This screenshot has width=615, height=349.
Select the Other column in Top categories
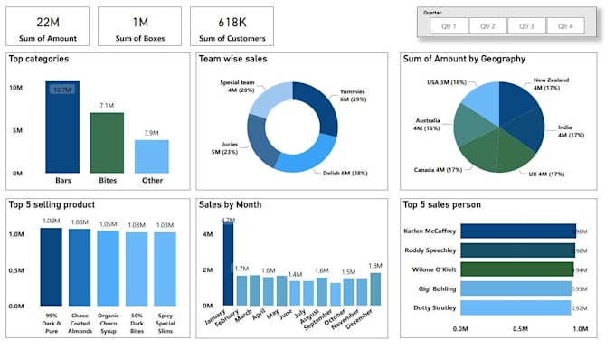click(152, 156)
